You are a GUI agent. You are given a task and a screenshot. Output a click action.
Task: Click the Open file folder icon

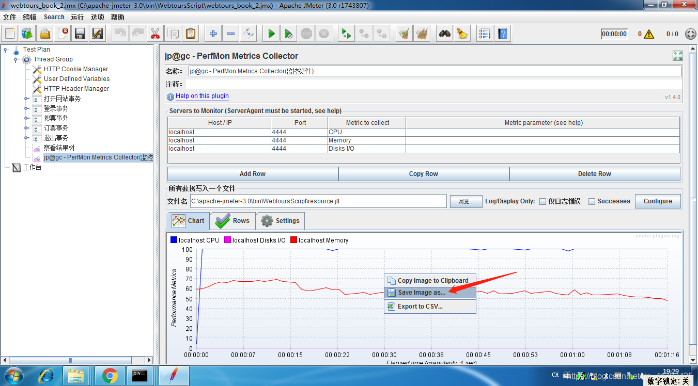pos(45,34)
